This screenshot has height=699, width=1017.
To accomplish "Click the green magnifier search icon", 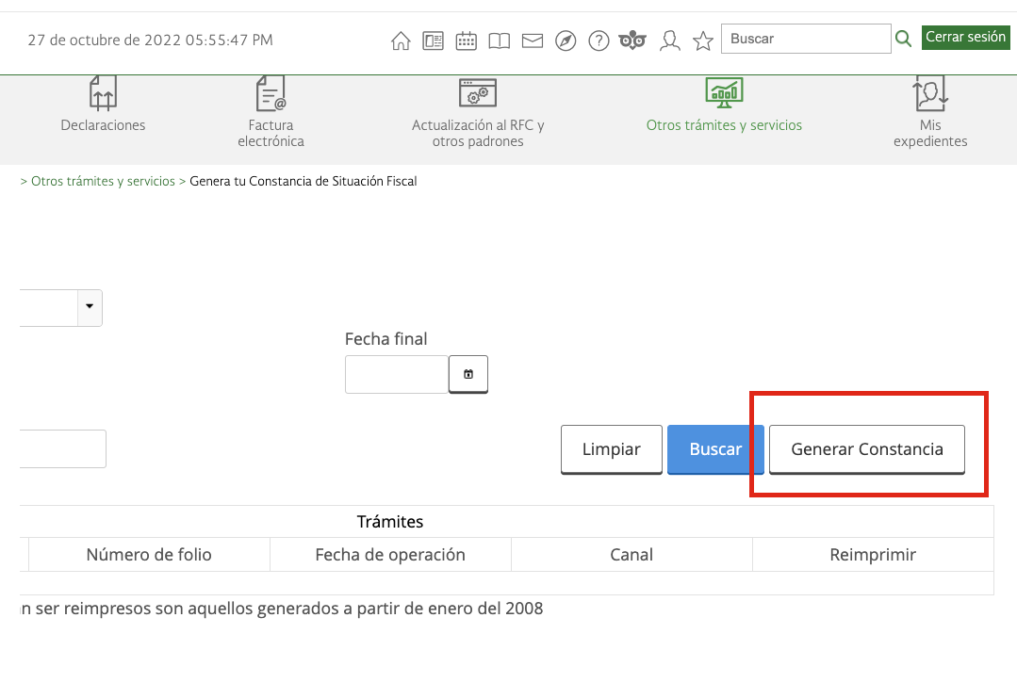I will [903, 39].
